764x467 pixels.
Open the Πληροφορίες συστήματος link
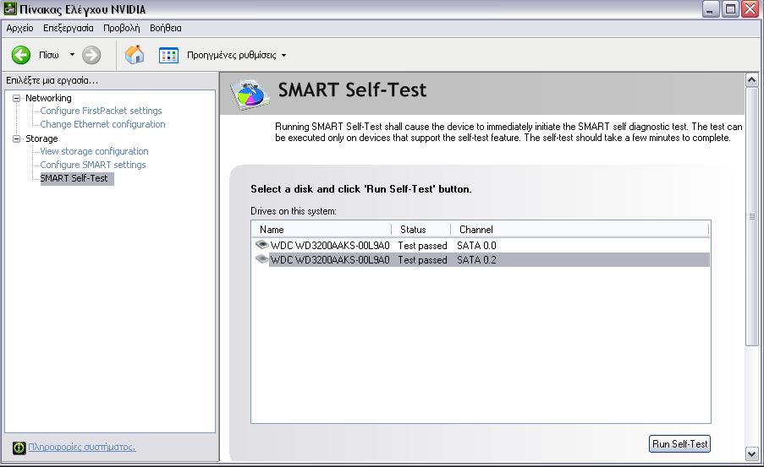pos(82,447)
